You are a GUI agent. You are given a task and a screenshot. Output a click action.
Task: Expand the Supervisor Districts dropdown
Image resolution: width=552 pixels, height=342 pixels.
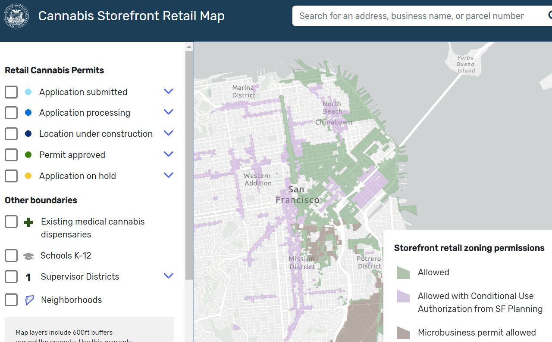click(169, 276)
